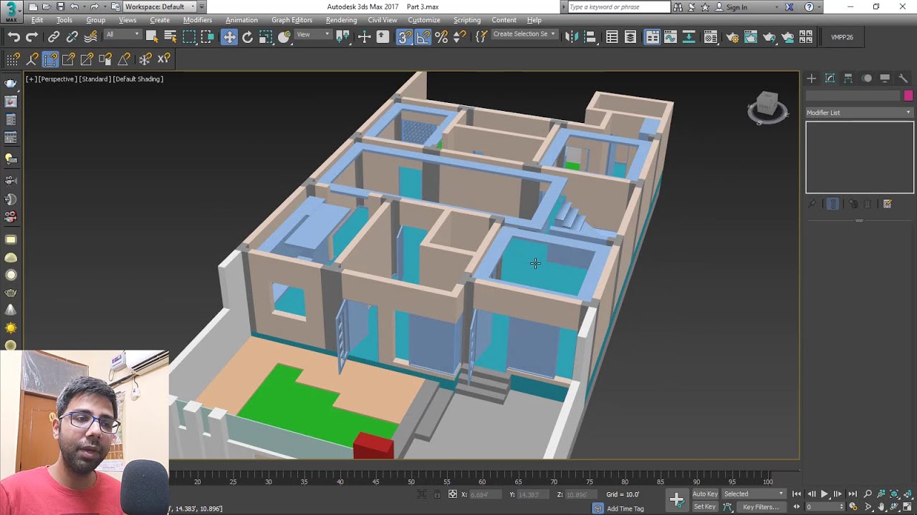The height and width of the screenshot is (515, 917).
Task: Open the 'Selected' key filter dropdown
Action: (754, 494)
